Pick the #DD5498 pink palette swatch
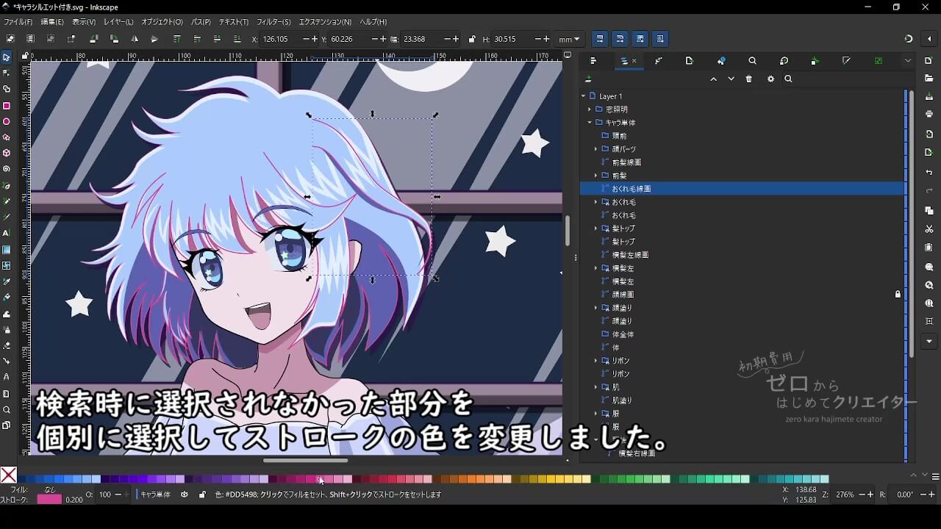The image size is (941, 529). point(321,479)
